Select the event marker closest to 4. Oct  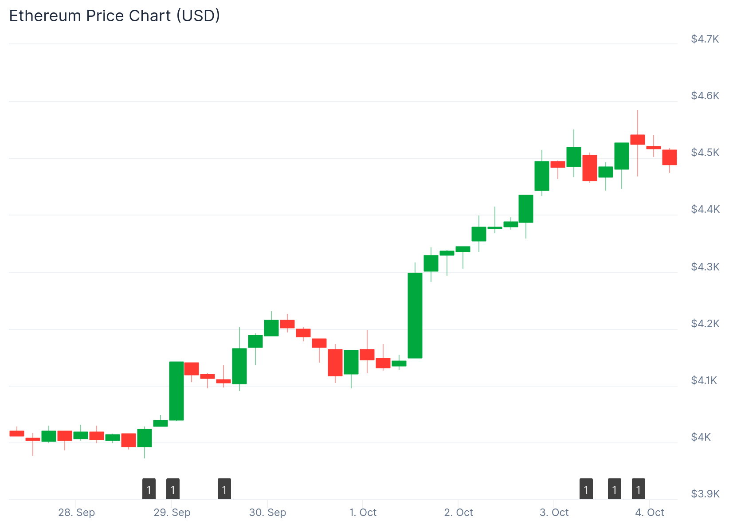(x=639, y=489)
